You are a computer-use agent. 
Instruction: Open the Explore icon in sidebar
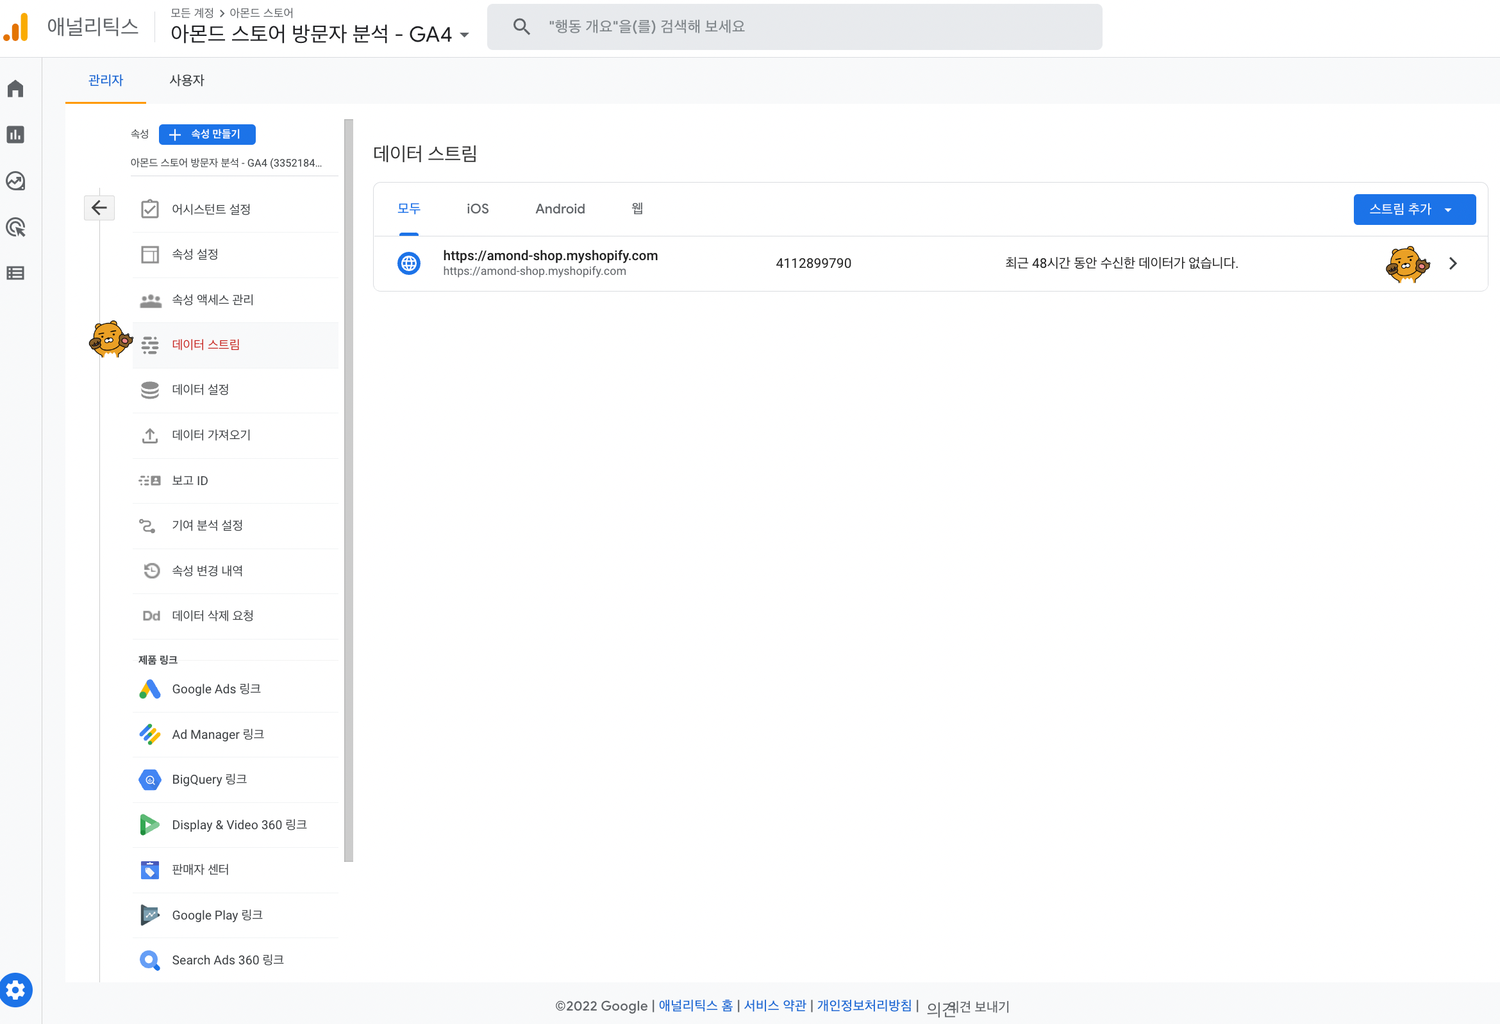pos(15,181)
